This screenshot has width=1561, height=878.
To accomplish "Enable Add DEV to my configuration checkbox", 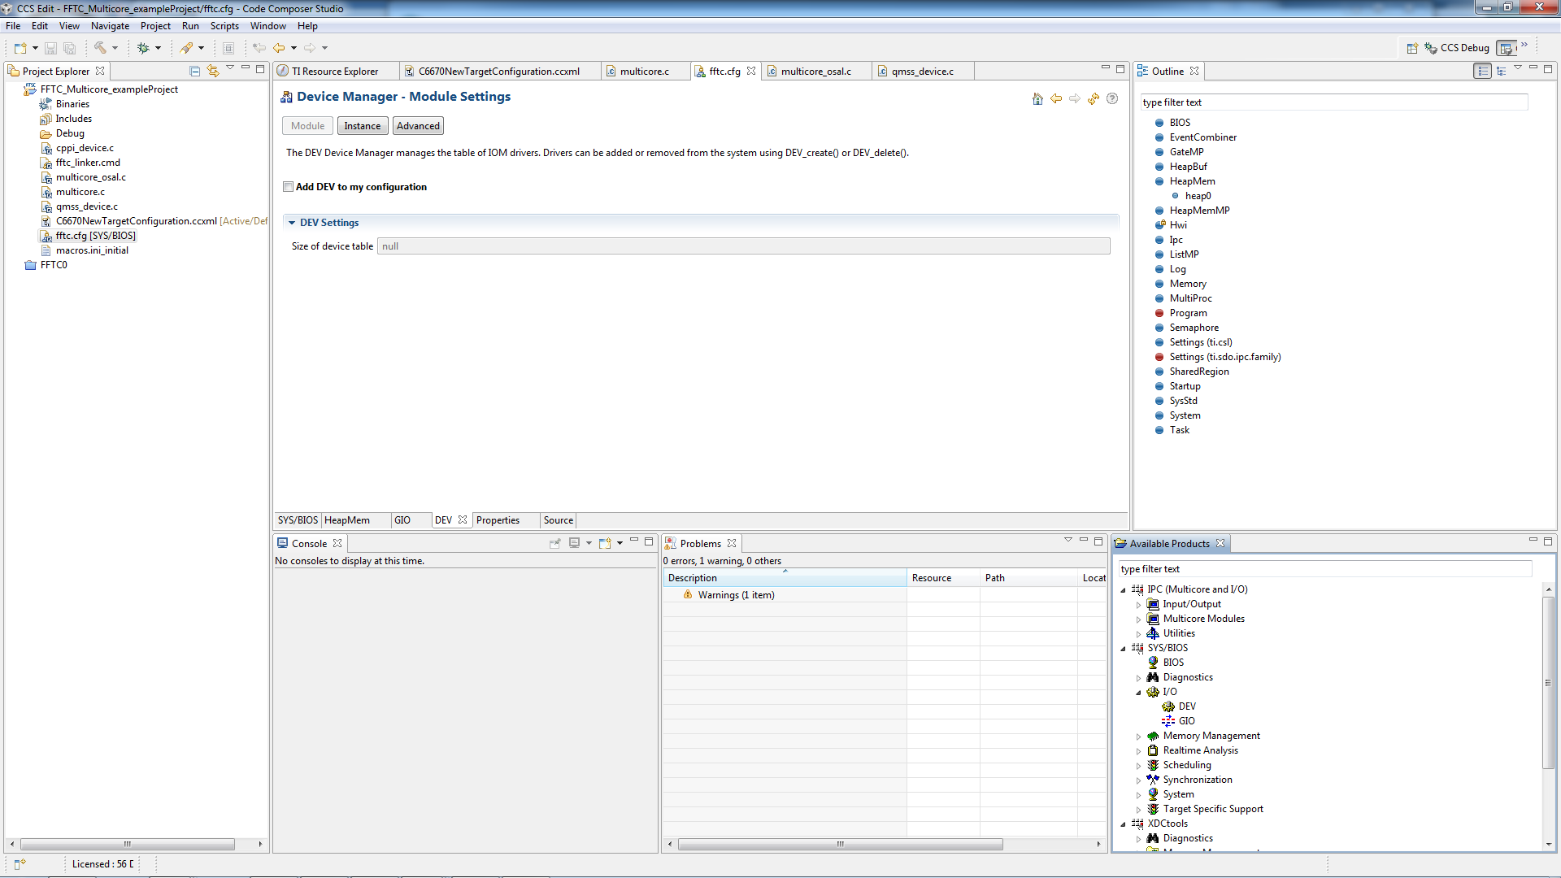I will coord(288,187).
